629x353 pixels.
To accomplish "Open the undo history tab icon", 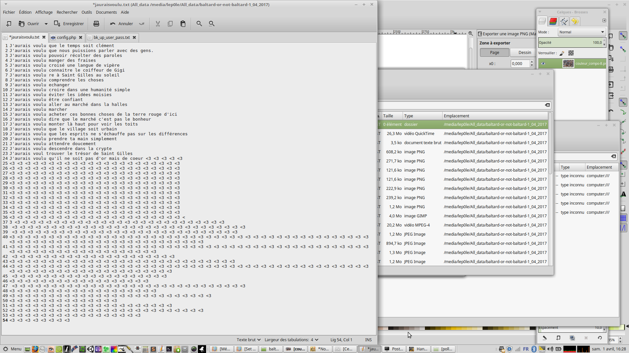I will pos(575,22).
